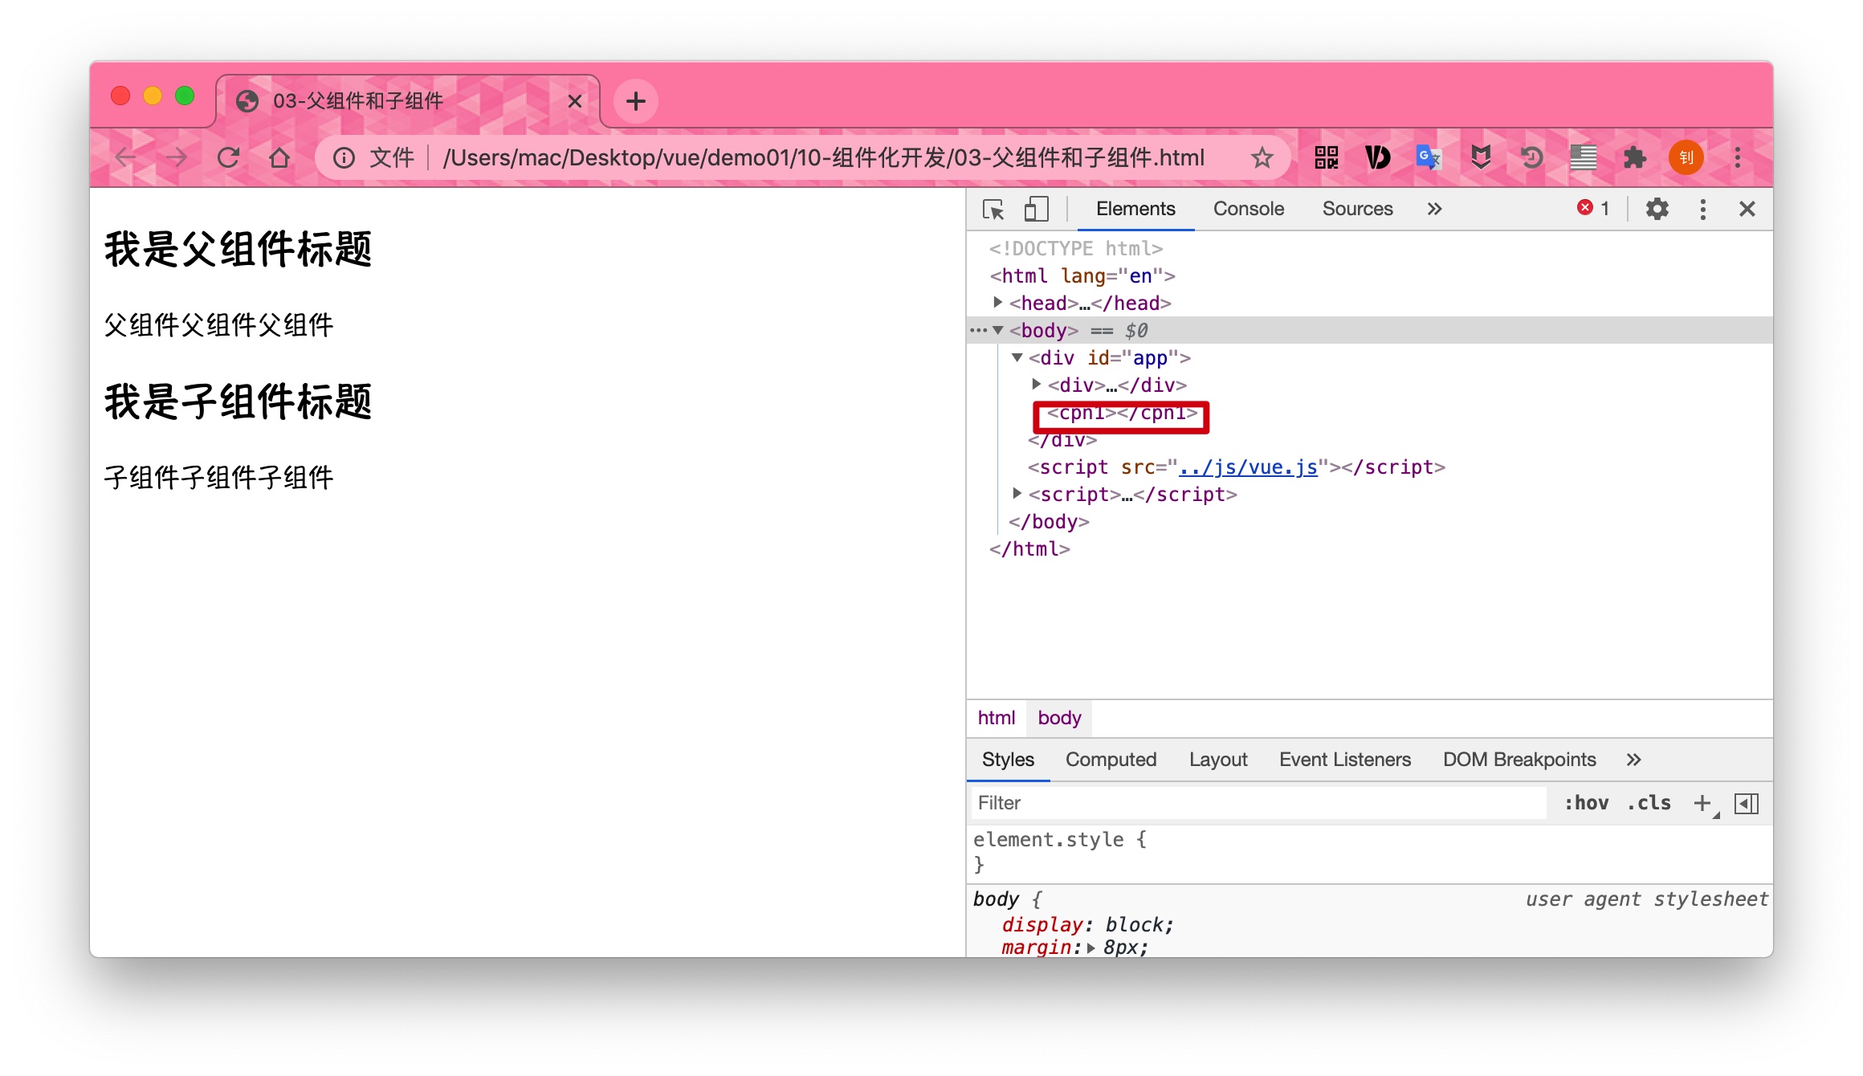Screen dimensions: 1863x1076
Task: Switch to the Console tab
Action: pyautogui.click(x=1248, y=209)
